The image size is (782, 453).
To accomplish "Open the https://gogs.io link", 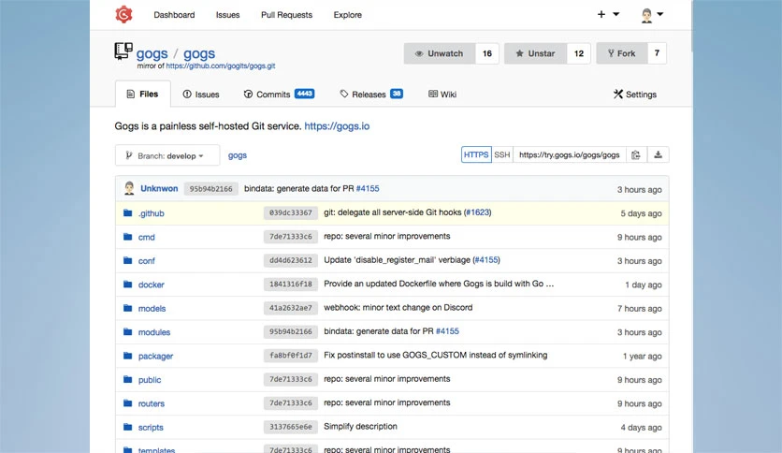I will pyautogui.click(x=337, y=126).
